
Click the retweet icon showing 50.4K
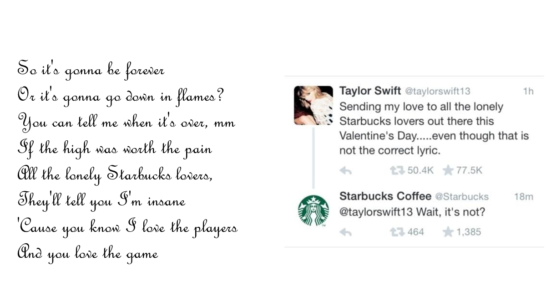[398, 170]
